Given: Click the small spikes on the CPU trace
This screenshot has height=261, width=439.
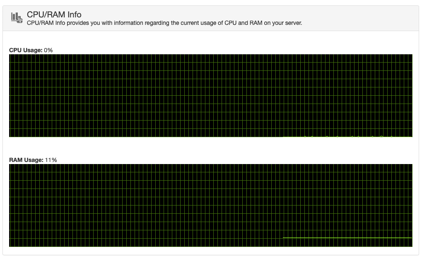Looking at the screenshot, I should [x=352, y=136].
